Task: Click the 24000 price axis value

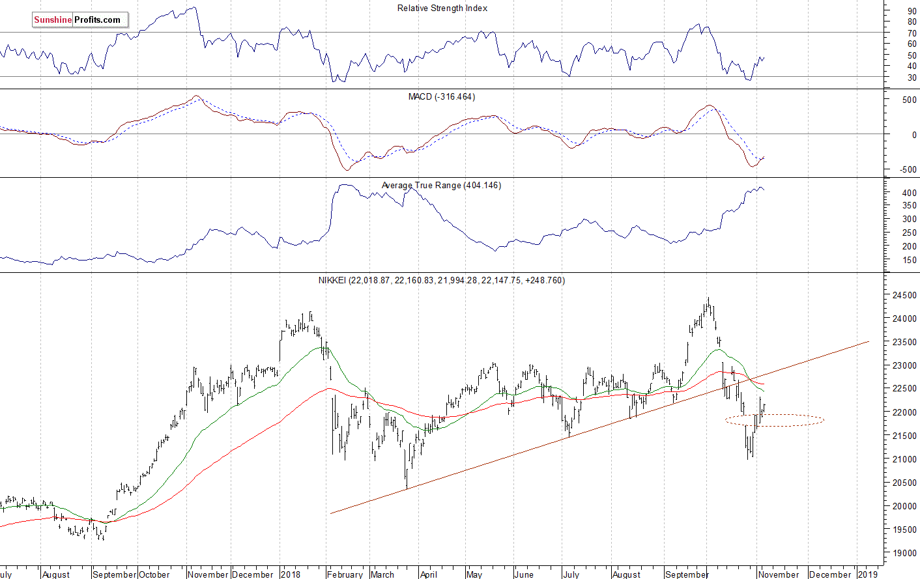Action: point(903,318)
